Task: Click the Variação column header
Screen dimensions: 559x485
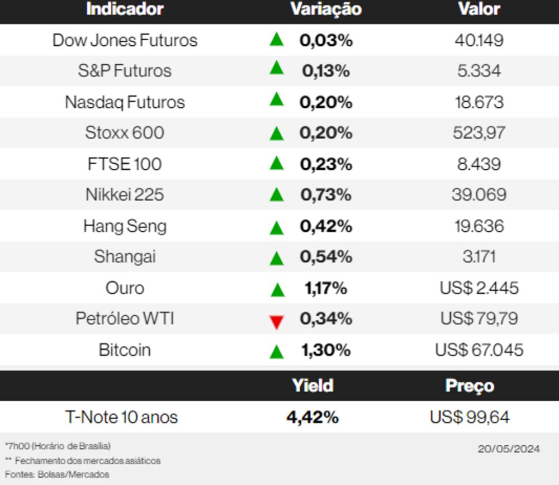Action: [326, 9]
